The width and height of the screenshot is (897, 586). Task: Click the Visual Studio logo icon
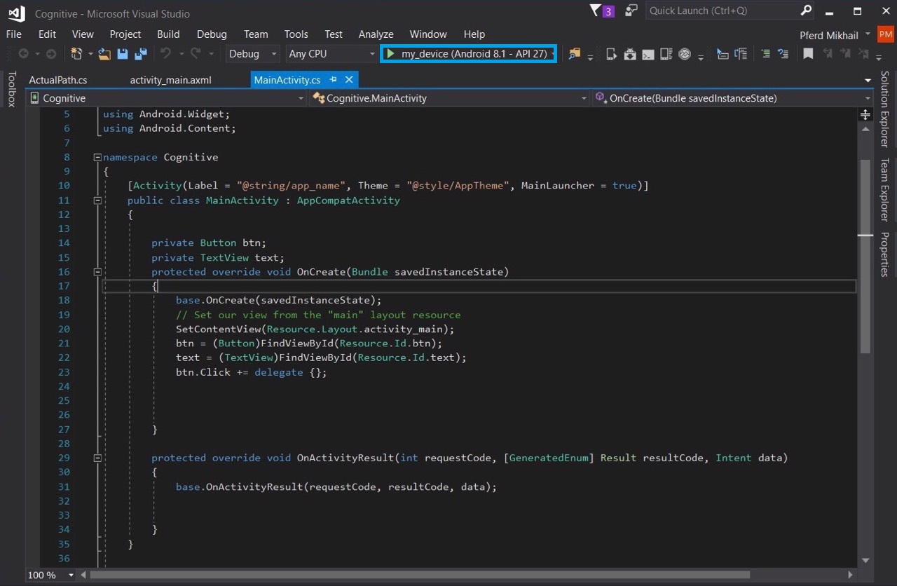(16, 13)
